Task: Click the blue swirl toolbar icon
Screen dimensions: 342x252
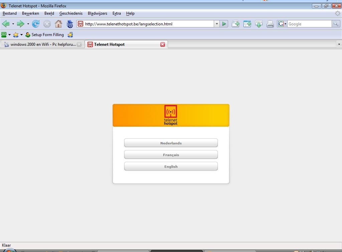Action: click(x=70, y=24)
